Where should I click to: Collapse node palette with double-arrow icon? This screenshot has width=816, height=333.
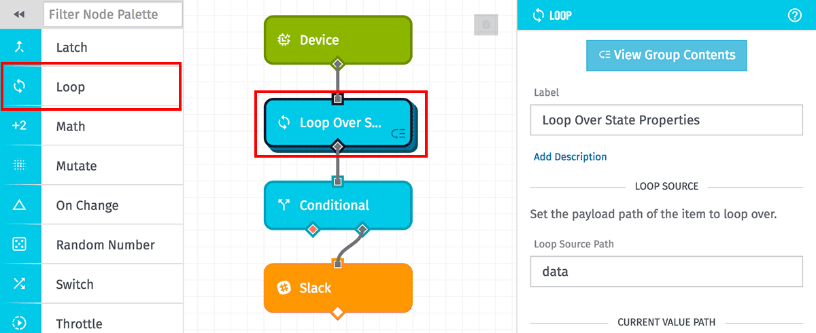pyautogui.click(x=20, y=14)
